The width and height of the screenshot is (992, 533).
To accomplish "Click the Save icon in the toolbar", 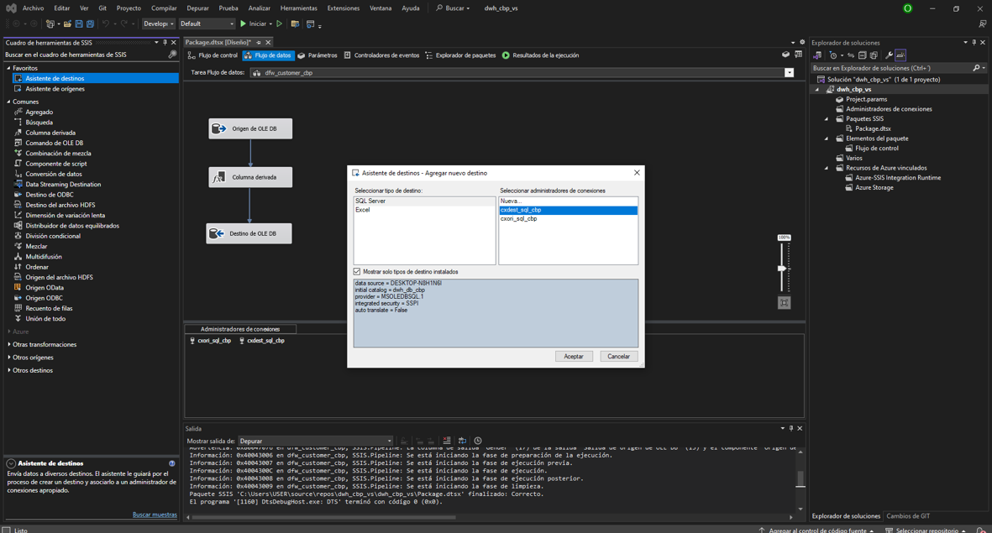I will point(79,24).
